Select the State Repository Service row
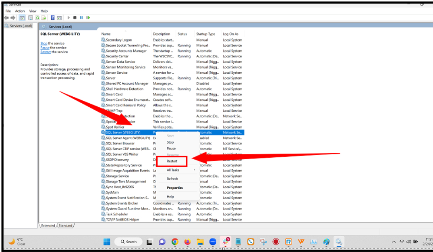The width and height of the screenshot is (433, 252). click(x=172, y=165)
